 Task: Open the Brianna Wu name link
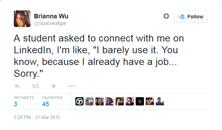(x=51, y=16)
